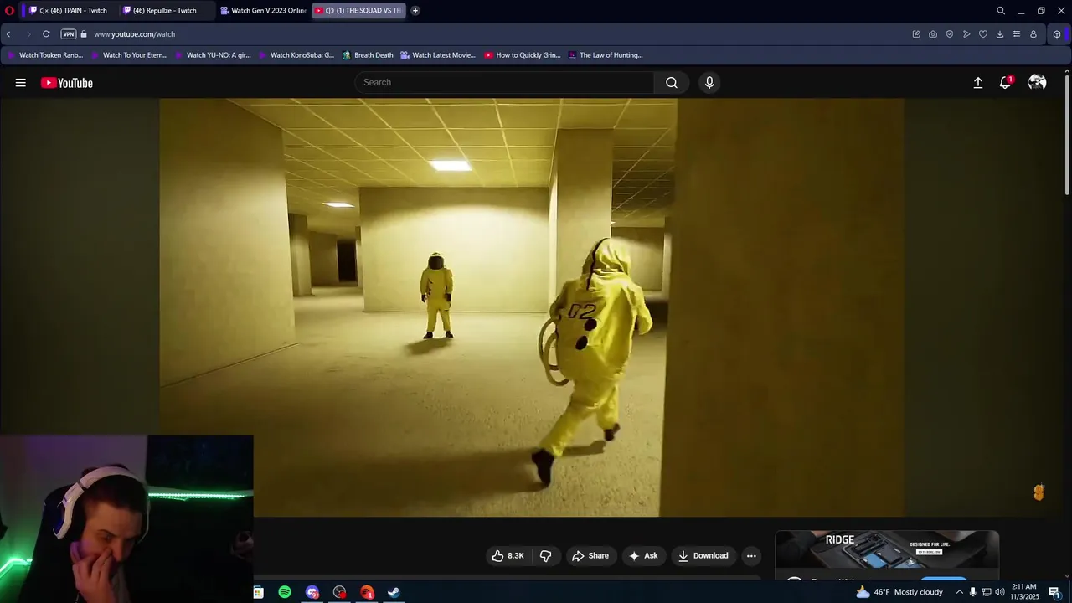Open Watch YU-NO: A gir... bookmark
The image size is (1072, 603).
[x=213, y=55]
